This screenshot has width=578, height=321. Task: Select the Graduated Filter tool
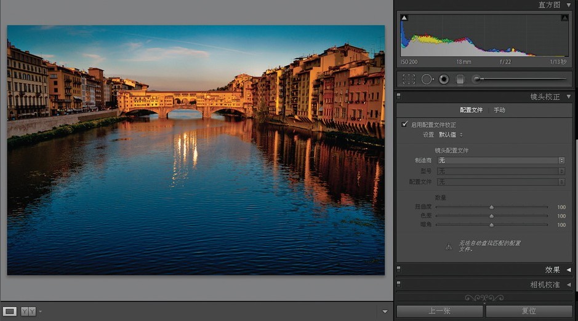[460, 79]
